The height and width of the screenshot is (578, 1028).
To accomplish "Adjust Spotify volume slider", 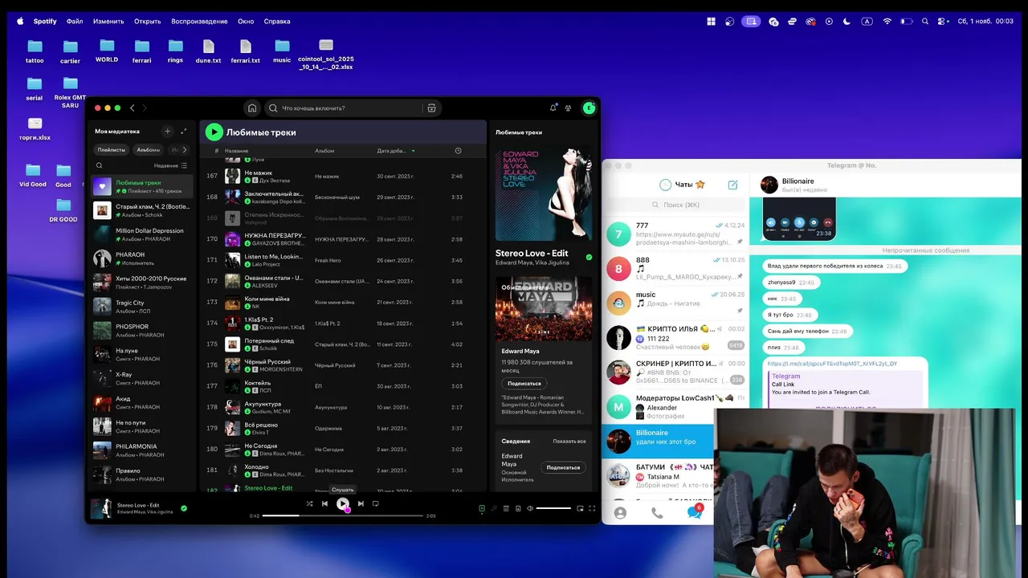I will (x=553, y=508).
